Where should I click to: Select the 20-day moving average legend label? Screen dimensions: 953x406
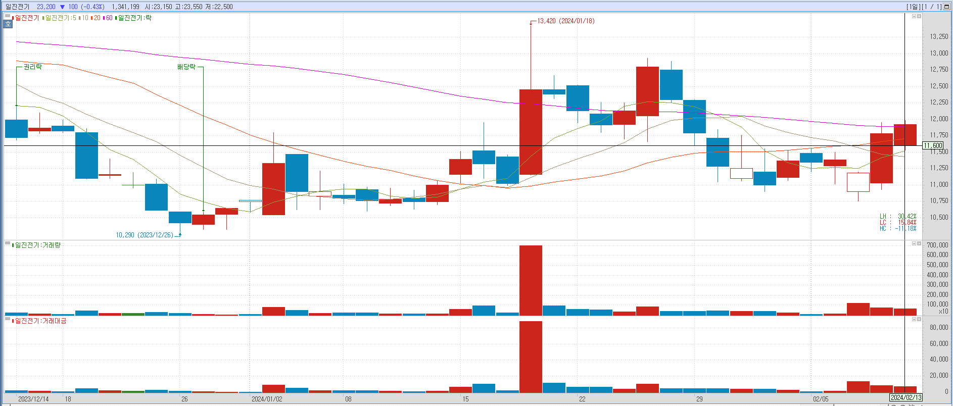(x=96, y=18)
